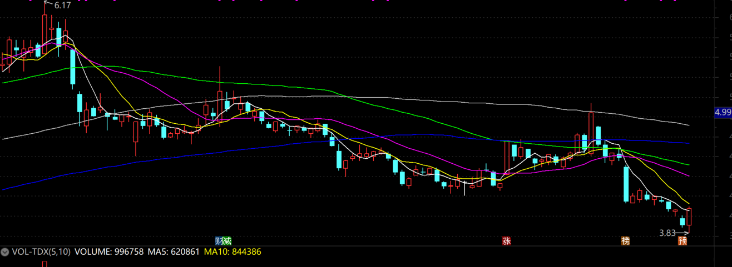732x267 pixels.
Task: Expand the VOL-TDX indicator dropdown arrow
Action: (x=5, y=252)
